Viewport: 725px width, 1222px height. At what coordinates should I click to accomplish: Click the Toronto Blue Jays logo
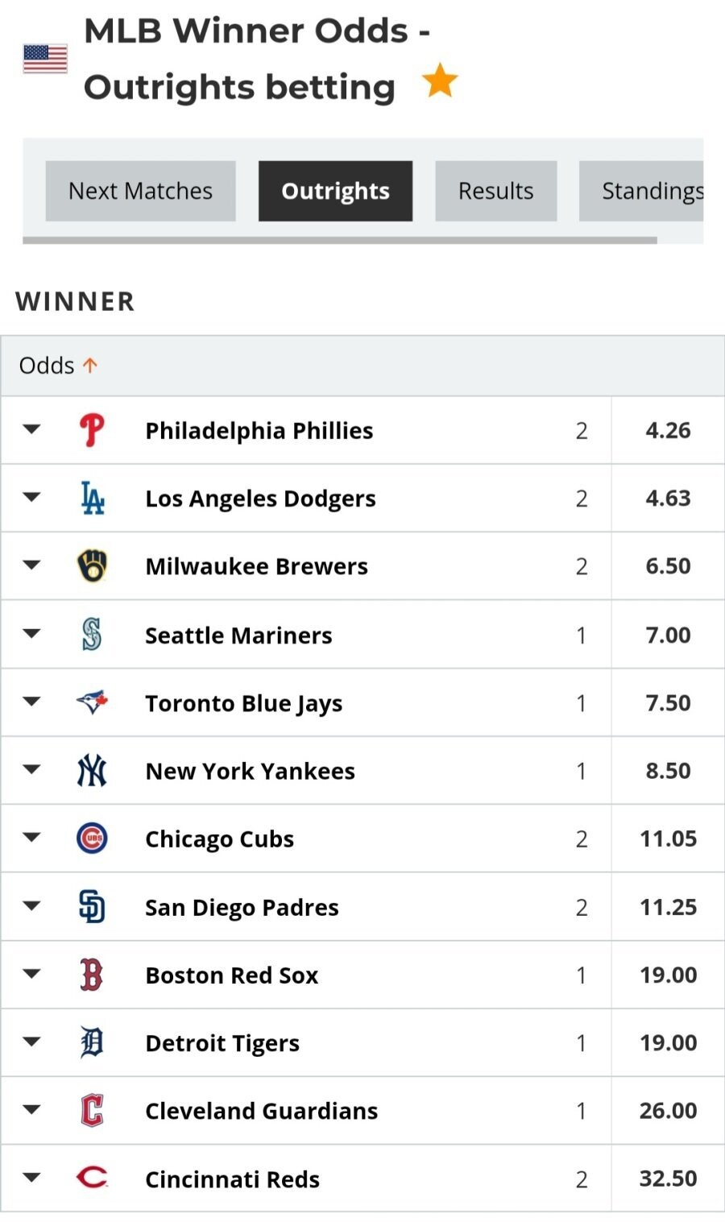[92, 702]
